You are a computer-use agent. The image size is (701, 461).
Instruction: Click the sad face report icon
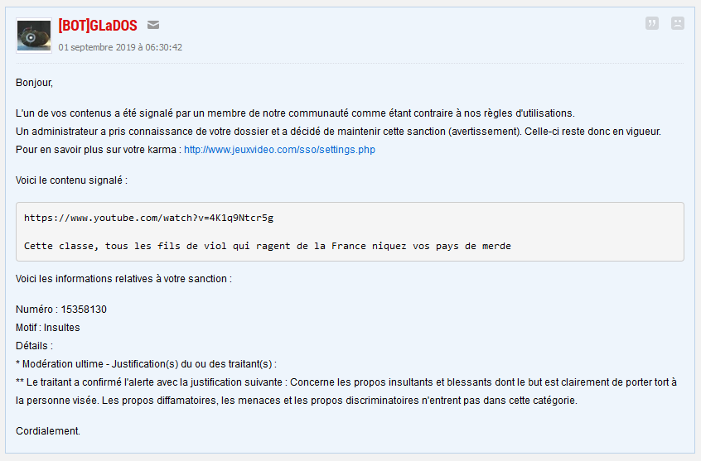pos(677,23)
